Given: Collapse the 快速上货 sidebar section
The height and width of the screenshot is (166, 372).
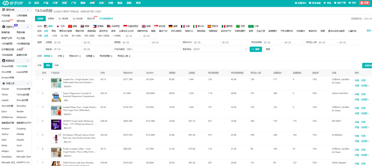Looking at the screenshot, I should point(28,84).
